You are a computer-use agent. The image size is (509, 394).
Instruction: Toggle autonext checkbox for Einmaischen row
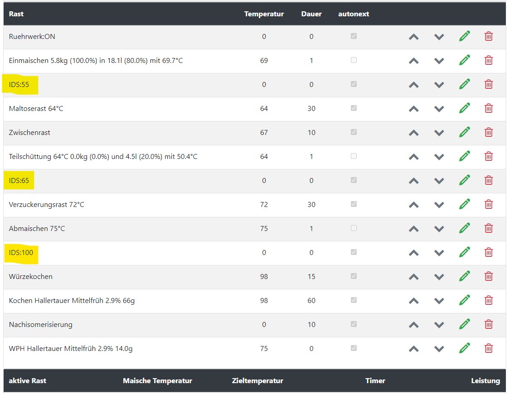(x=354, y=60)
